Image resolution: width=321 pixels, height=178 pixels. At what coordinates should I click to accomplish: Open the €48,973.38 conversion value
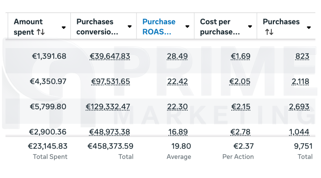tap(110, 132)
